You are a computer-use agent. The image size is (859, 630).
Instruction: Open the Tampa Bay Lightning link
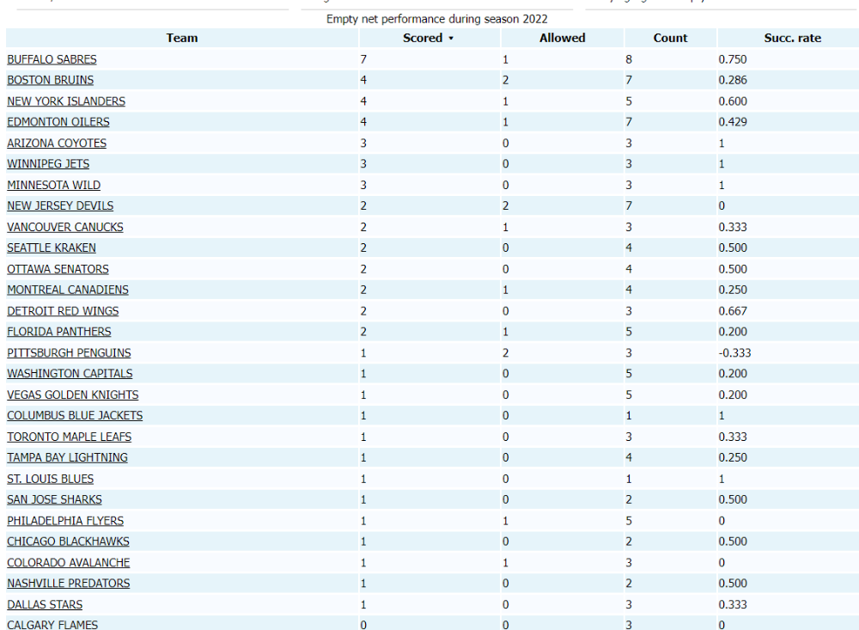tap(67, 458)
